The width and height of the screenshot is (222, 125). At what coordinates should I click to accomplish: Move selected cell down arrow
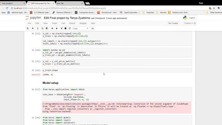57,28
